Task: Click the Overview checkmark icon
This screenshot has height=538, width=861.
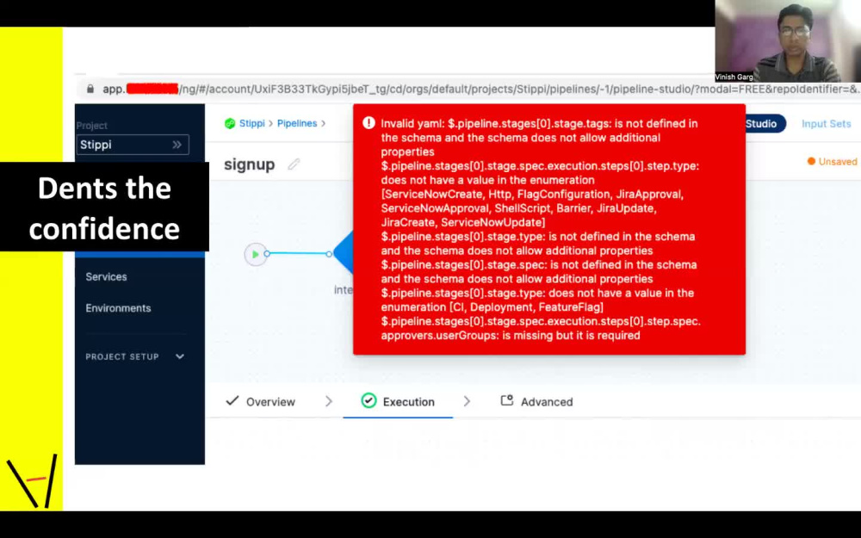Action: 232,401
